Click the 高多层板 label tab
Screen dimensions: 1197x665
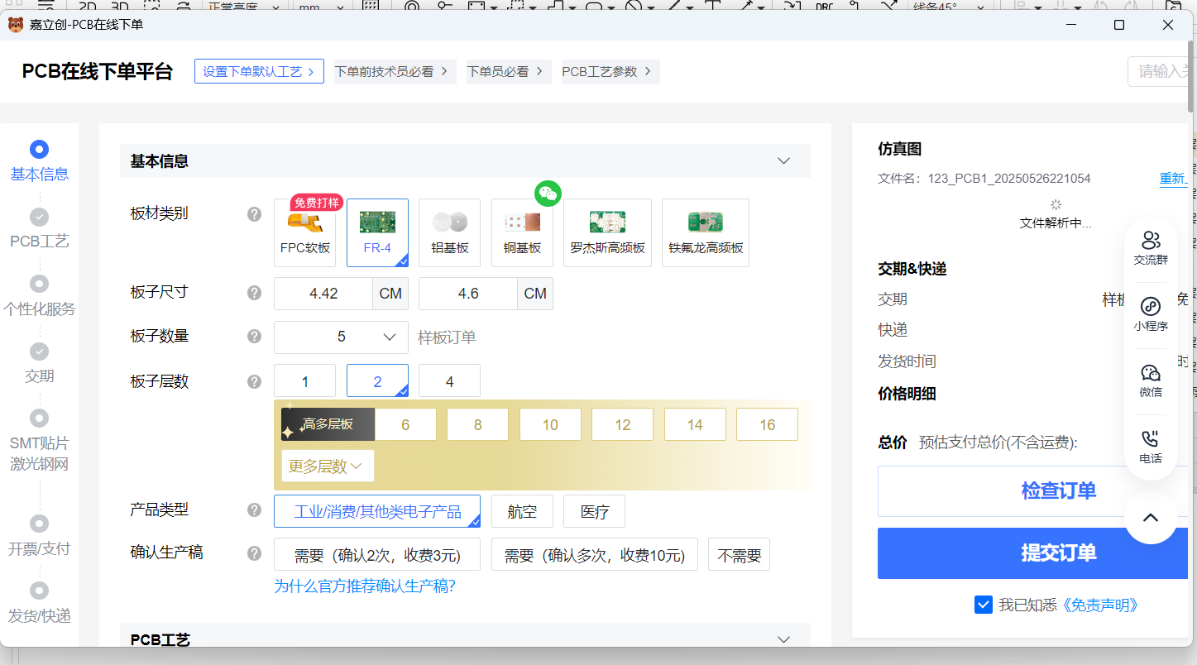(328, 424)
